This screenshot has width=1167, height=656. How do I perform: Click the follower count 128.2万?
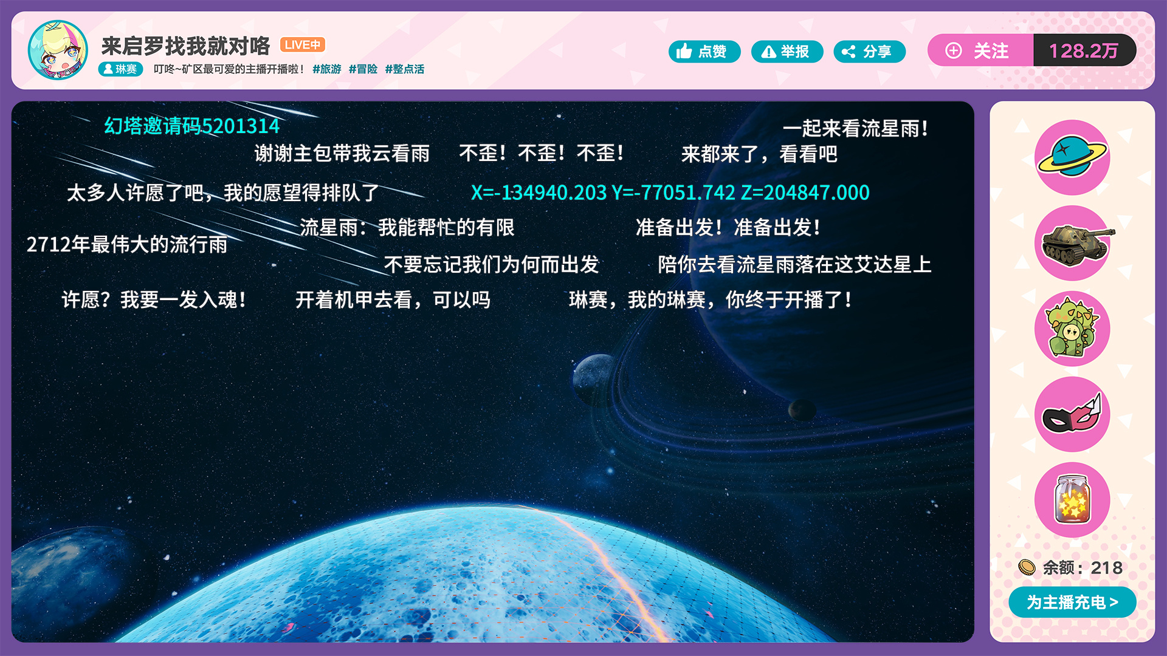tap(1084, 50)
